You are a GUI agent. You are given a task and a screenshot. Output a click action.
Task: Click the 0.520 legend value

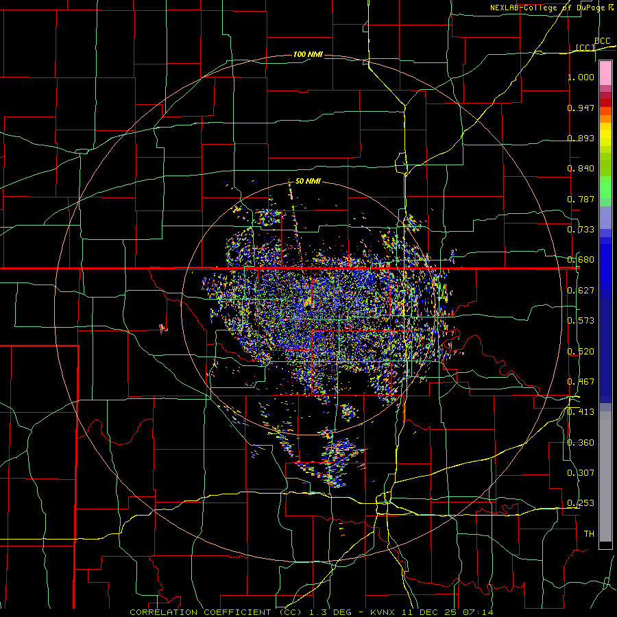pyautogui.click(x=581, y=352)
